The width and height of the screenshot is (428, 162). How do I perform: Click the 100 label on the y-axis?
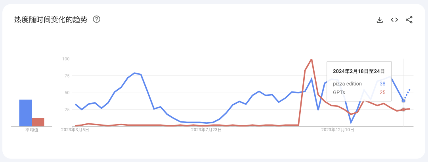point(66,59)
